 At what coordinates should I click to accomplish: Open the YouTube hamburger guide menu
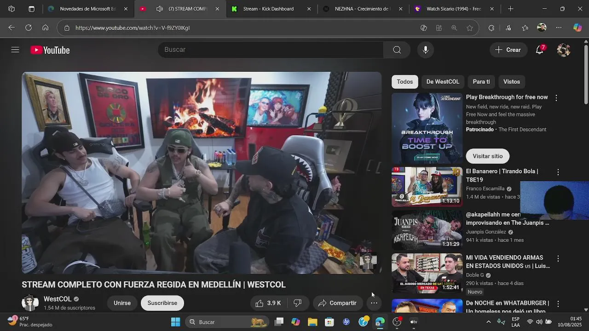(15, 50)
